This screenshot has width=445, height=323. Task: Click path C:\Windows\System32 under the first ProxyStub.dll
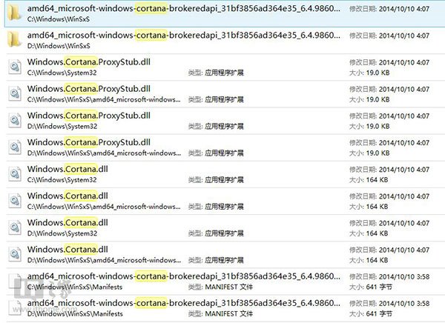[x=62, y=73]
